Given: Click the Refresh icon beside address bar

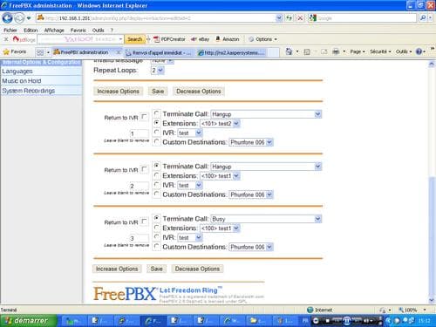Looking at the screenshot, I should pyautogui.click(x=289, y=18).
